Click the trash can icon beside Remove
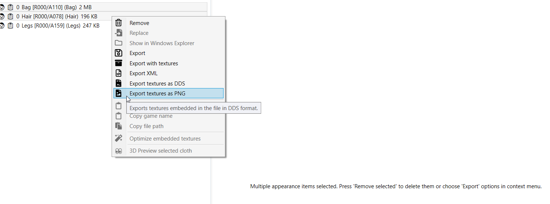Screen dimensions: 550x204 coord(119,23)
